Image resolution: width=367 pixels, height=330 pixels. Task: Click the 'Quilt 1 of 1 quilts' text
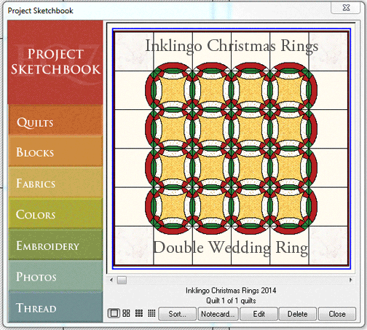[x=231, y=301]
